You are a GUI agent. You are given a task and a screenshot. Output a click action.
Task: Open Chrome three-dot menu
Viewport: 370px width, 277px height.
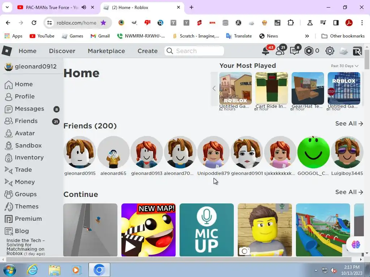(x=362, y=23)
